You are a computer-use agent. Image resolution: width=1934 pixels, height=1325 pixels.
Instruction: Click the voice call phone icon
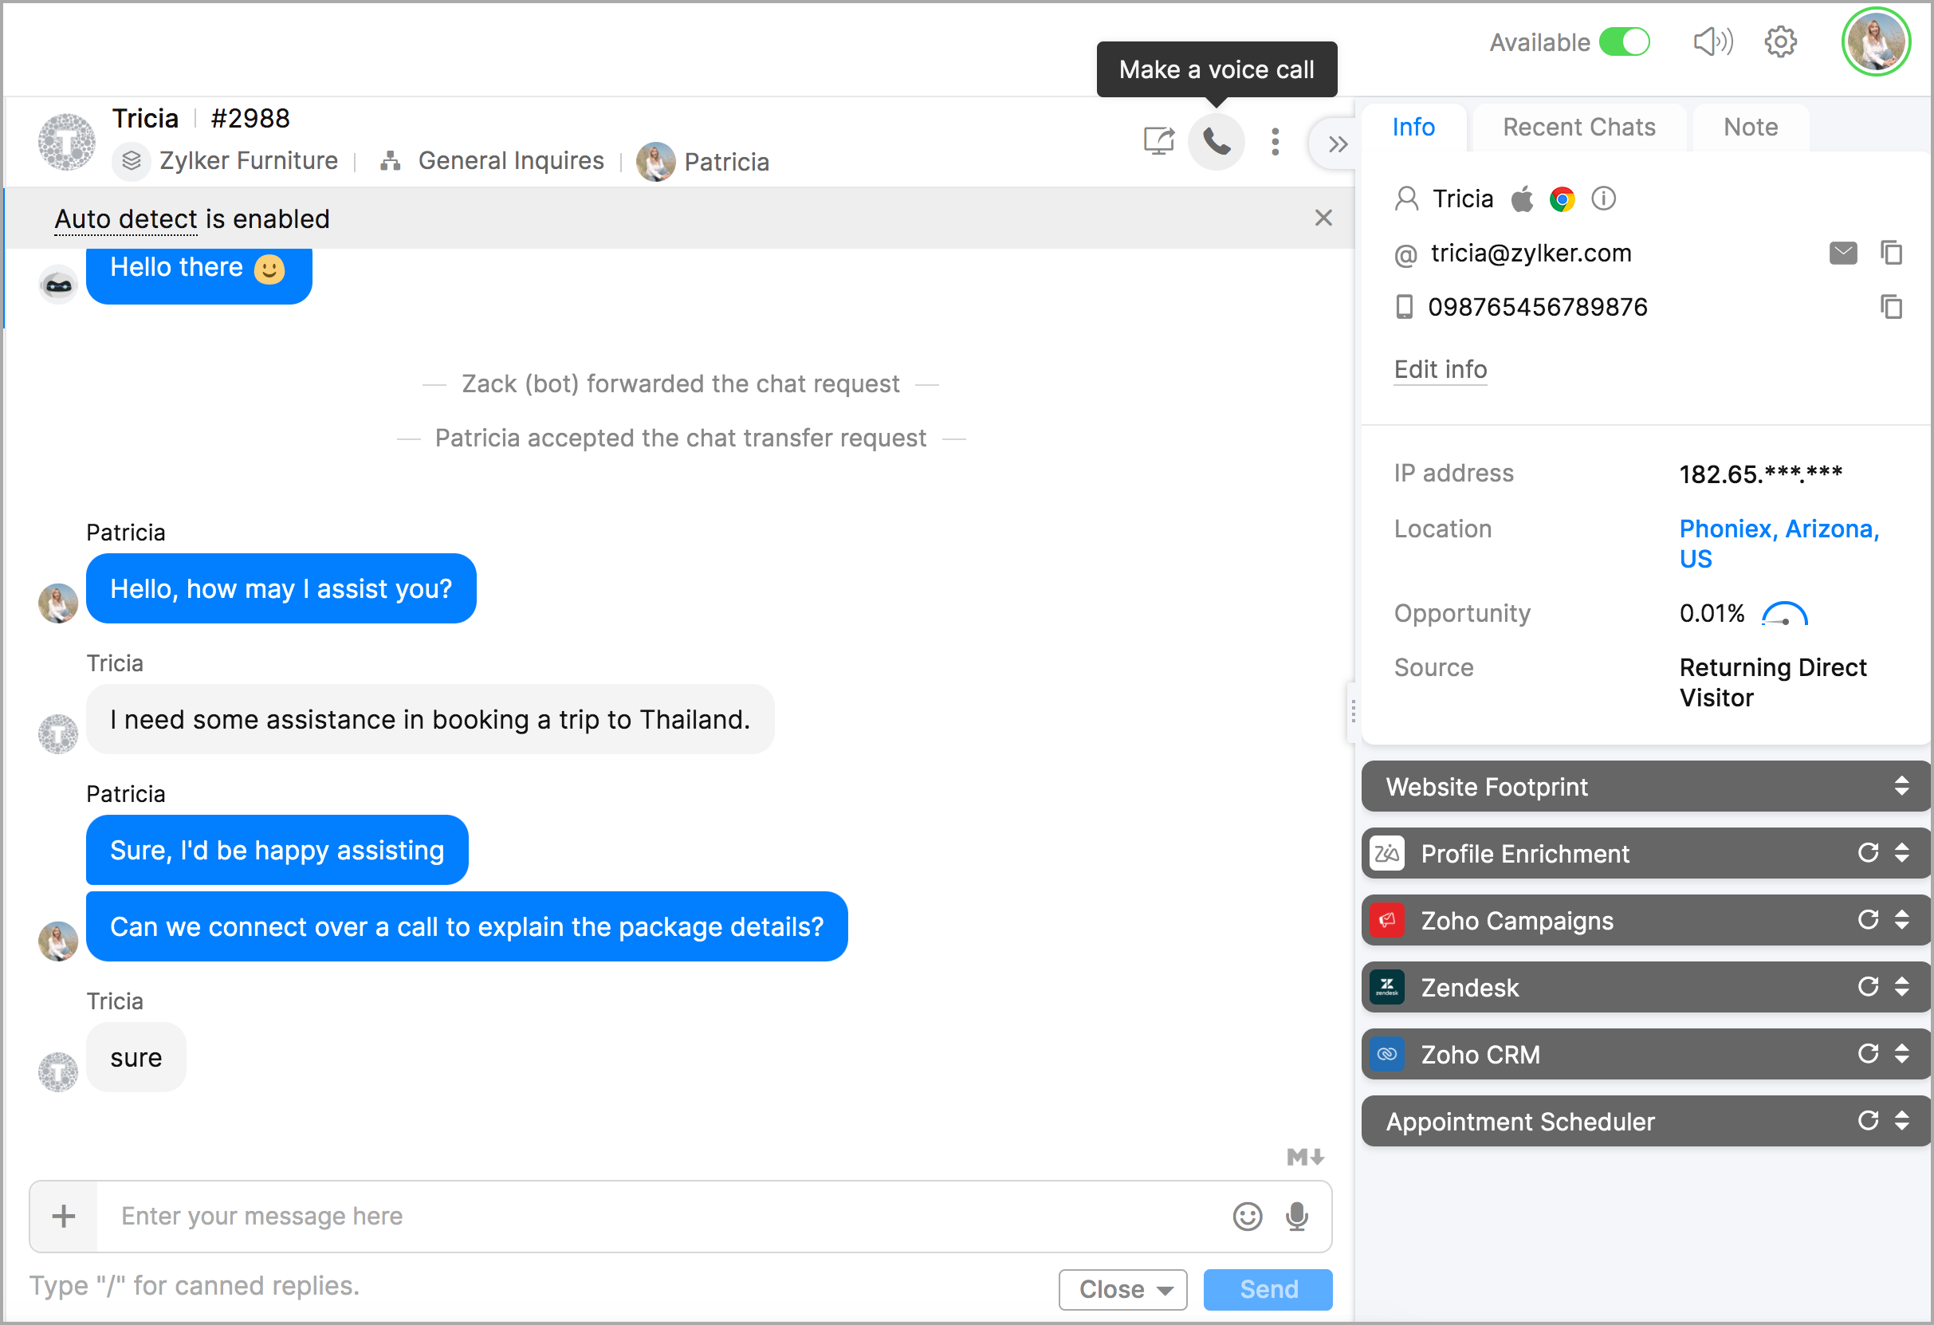click(x=1216, y=143)
